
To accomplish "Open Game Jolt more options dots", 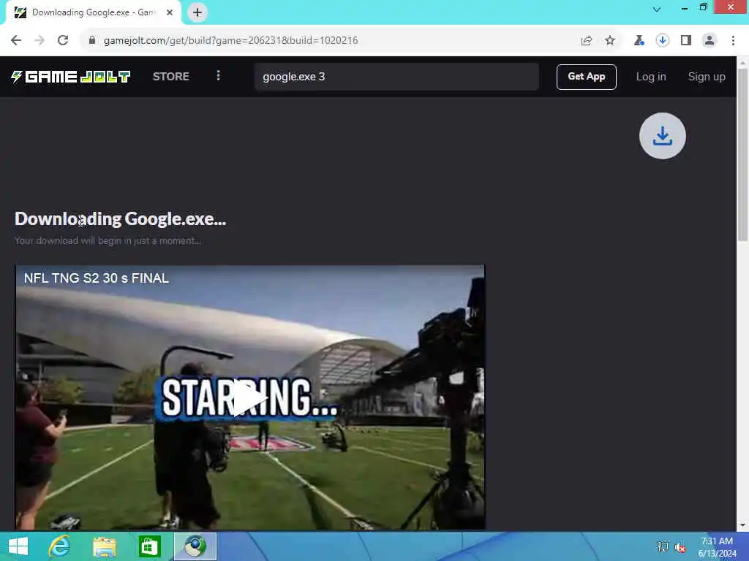I will 218,76.
